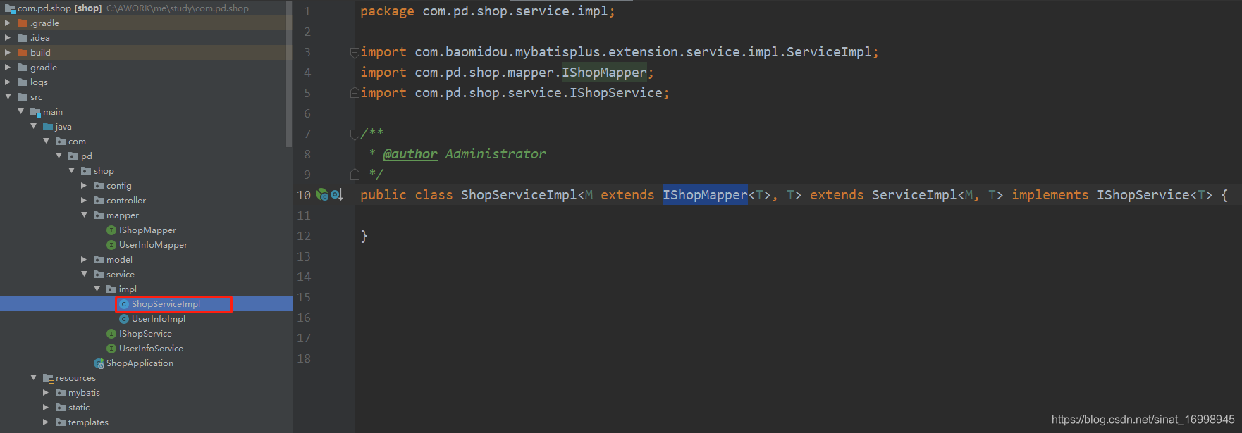The width and height of the screenshot is (1242, 433).
Task: Click the project module icon for com.pd.shop
Action: (x=10, y=8)
